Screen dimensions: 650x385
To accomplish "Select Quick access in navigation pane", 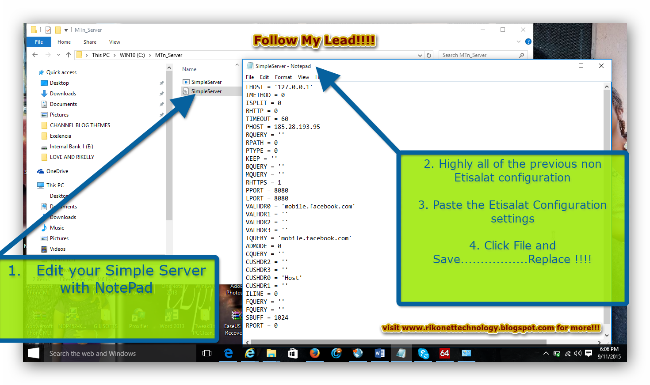I will tap(61, 72).
